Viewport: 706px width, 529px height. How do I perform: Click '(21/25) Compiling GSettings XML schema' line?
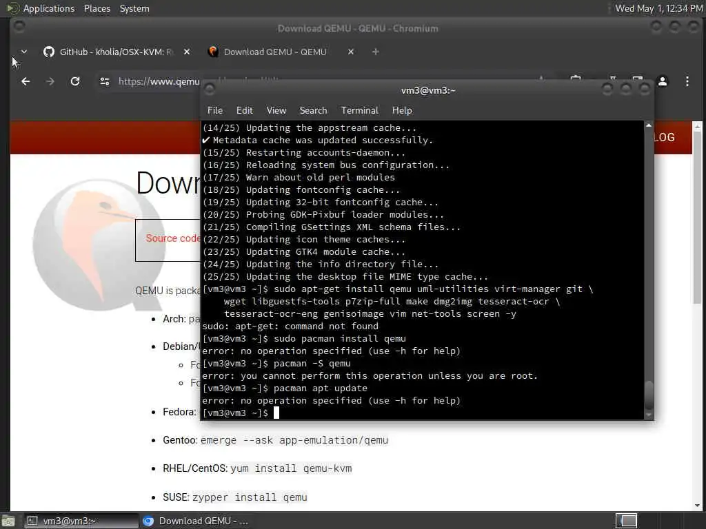(x=332, y=227)
